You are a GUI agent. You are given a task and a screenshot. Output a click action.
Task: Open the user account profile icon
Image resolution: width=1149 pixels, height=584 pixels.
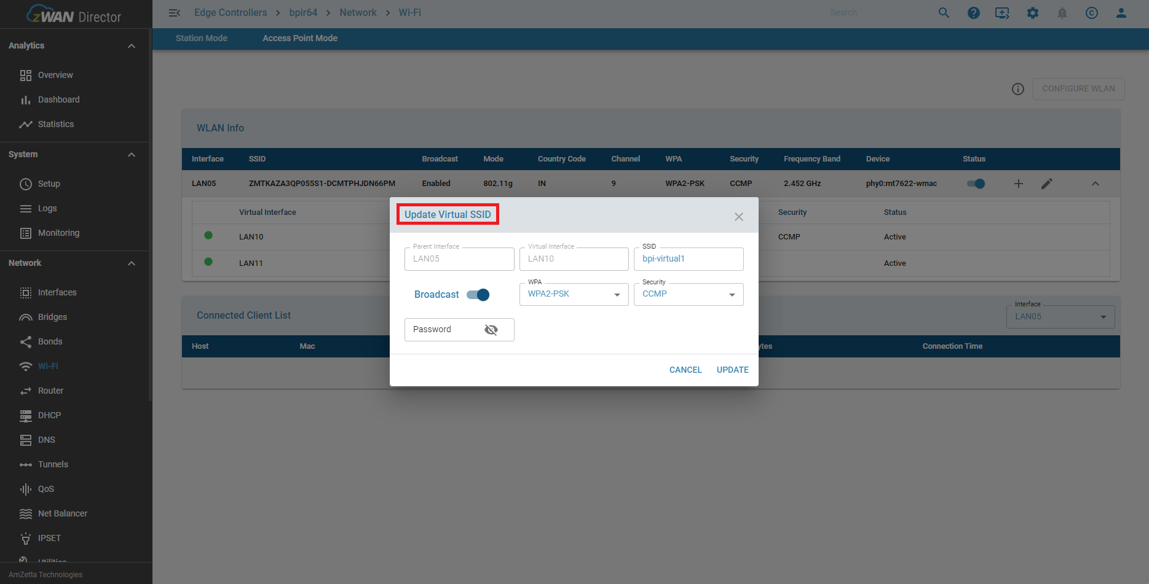coord(1121,13)
